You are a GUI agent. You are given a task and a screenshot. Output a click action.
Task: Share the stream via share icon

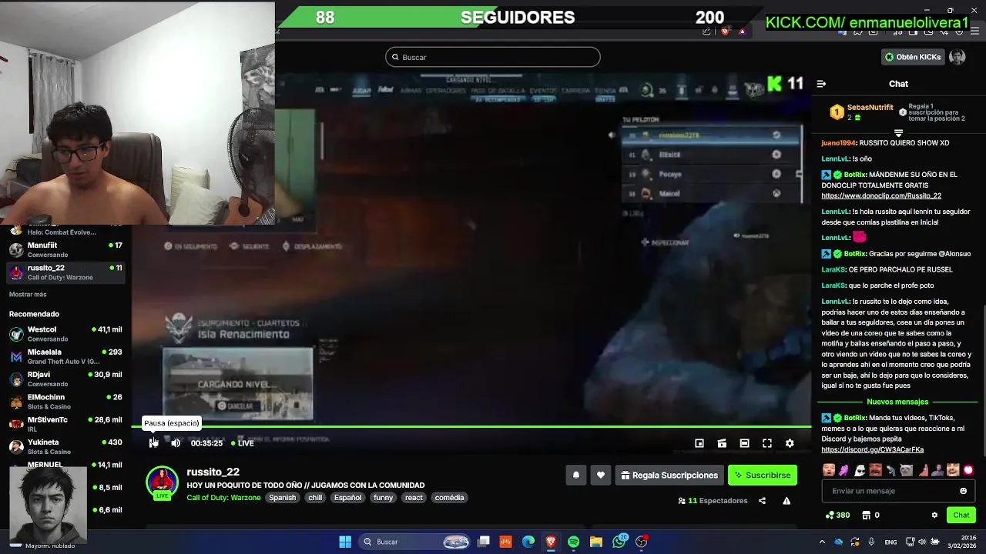762,501
